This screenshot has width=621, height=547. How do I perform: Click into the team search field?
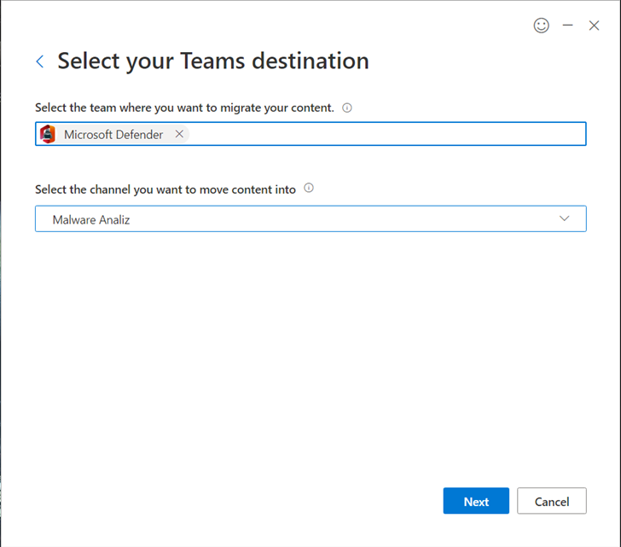[x=310, y=134]
